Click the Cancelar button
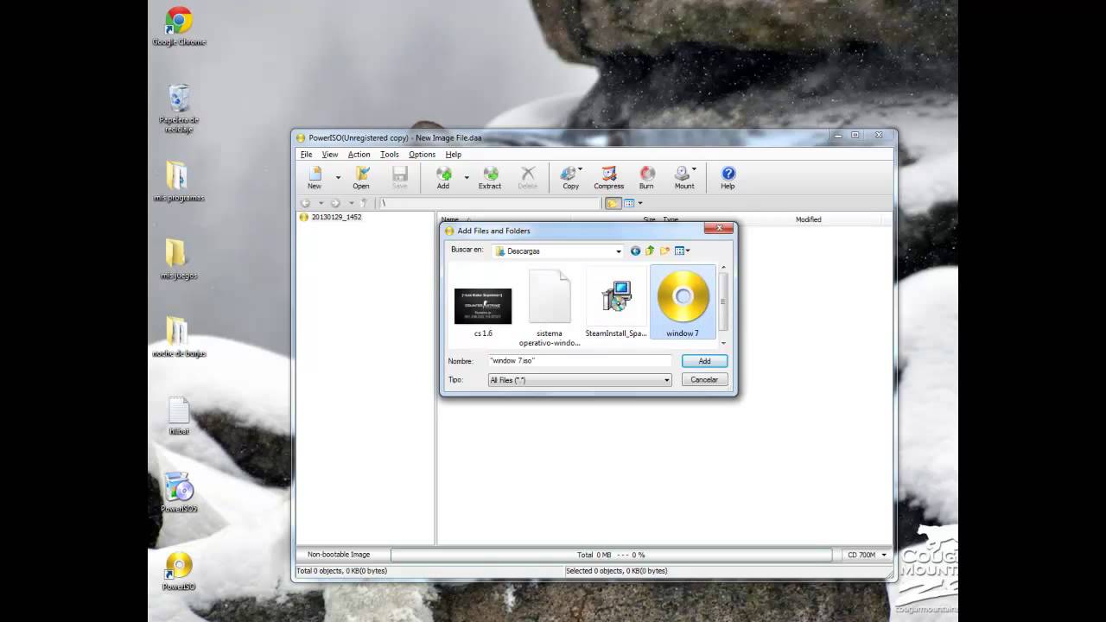1106x622 pixels. pos(704,380)
